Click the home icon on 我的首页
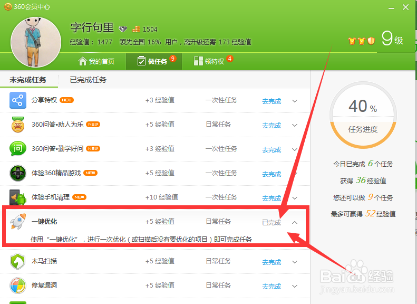The height and width of the screenshot is (304, 417). click(x=83, y=61)
